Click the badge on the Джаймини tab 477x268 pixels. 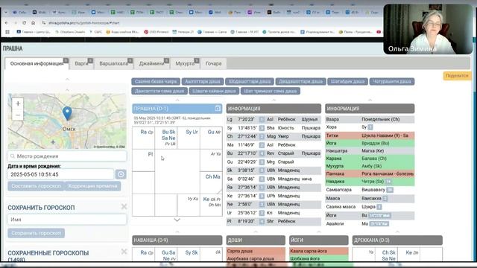166,60
